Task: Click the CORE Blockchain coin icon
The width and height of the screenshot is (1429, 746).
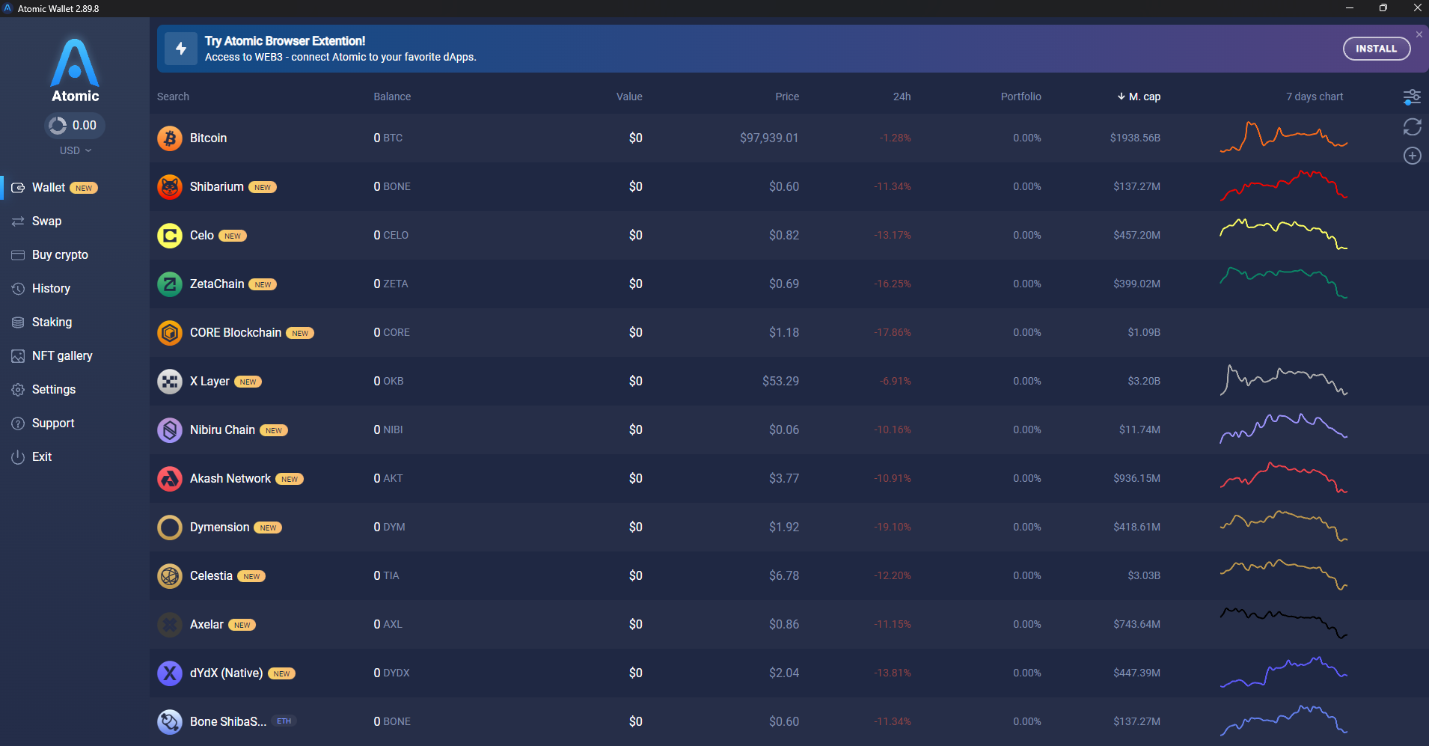Action: point(170,333)
